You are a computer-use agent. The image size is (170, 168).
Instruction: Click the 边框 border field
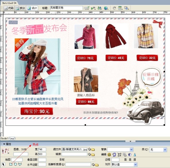115,160
